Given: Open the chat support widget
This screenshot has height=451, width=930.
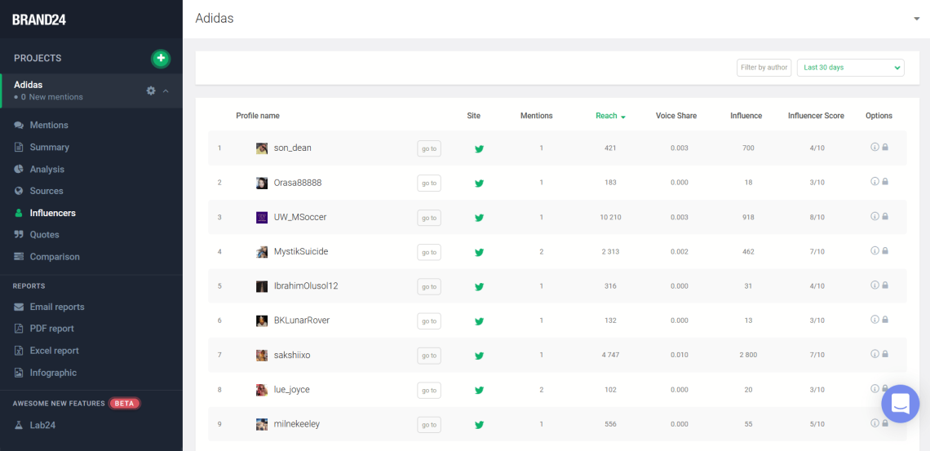Looking at the screenshot, I should [900, 404].
